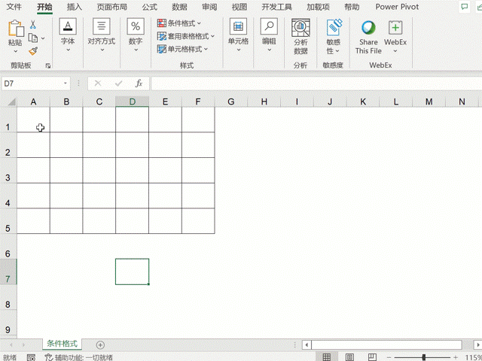Click the Copy icon

33,38
